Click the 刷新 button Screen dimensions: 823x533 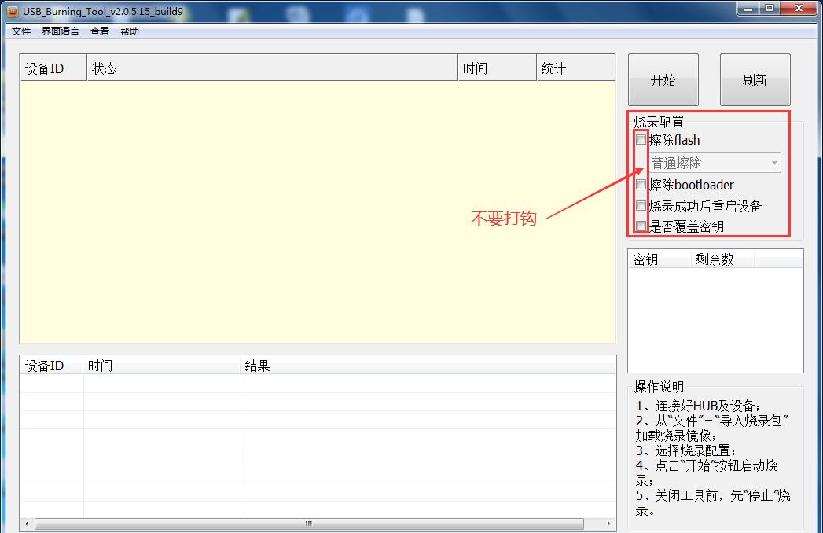coord(755,80)
